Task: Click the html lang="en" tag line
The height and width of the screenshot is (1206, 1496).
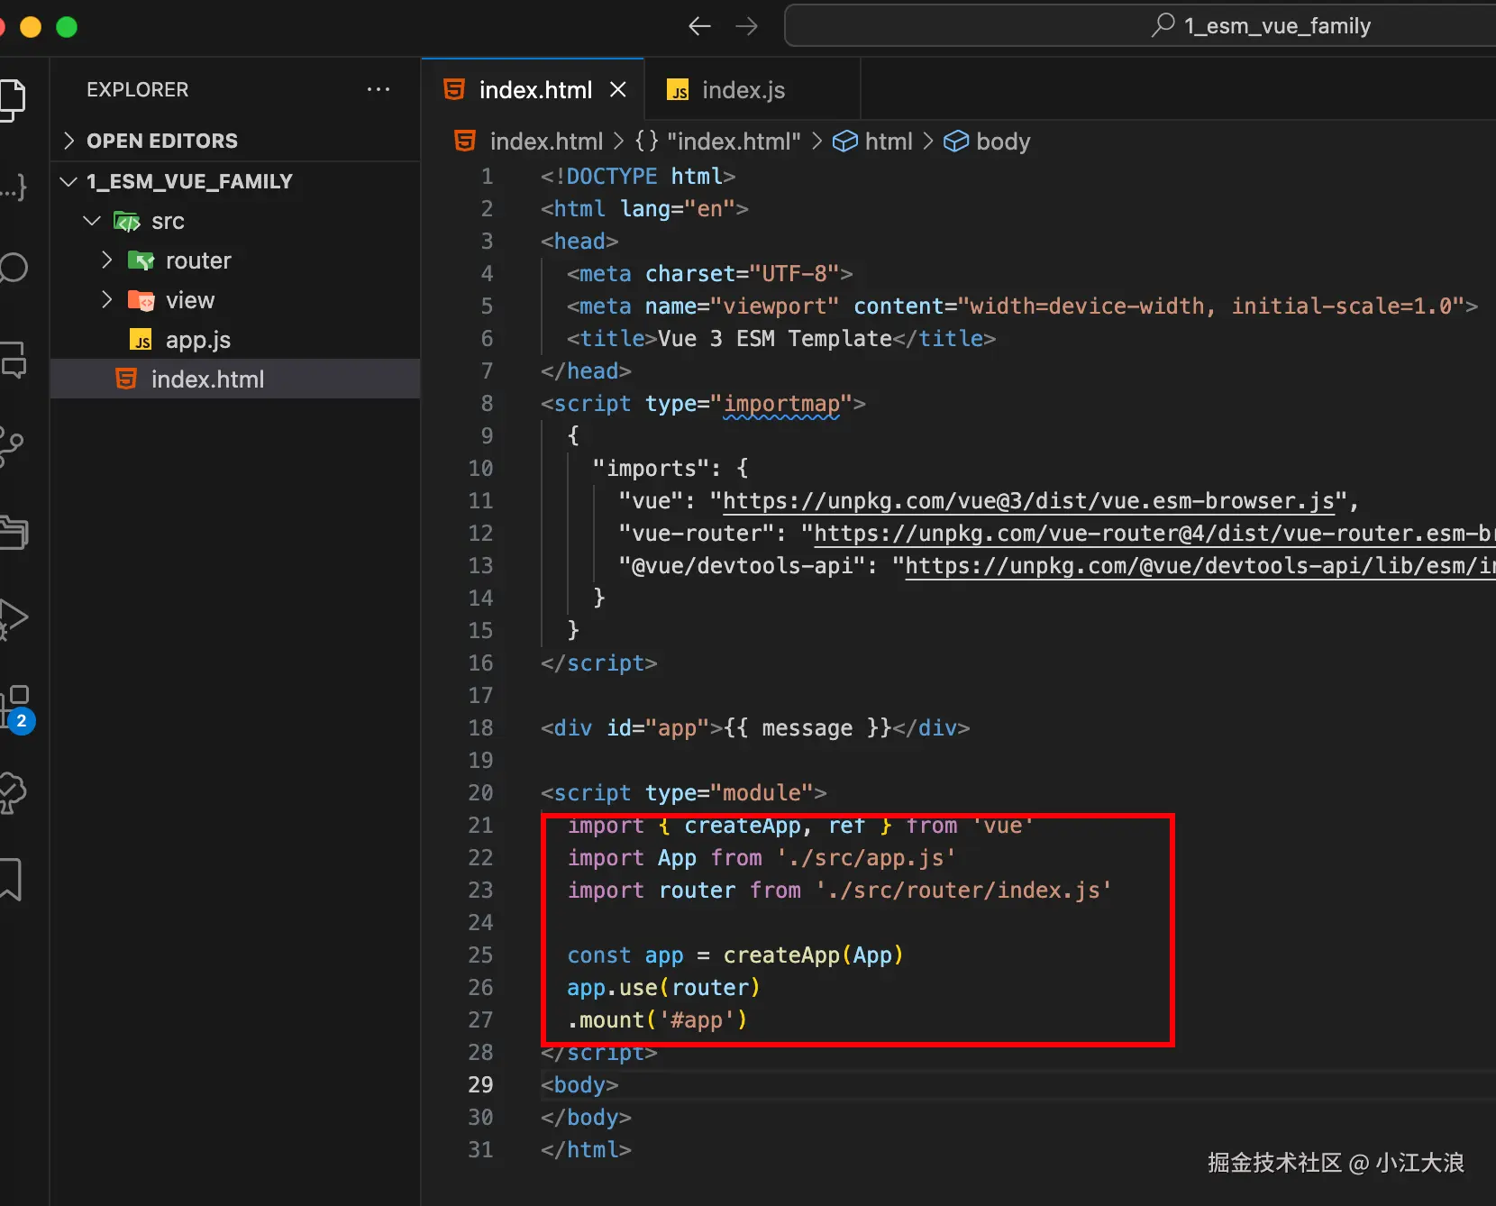Action: (644, 209)
